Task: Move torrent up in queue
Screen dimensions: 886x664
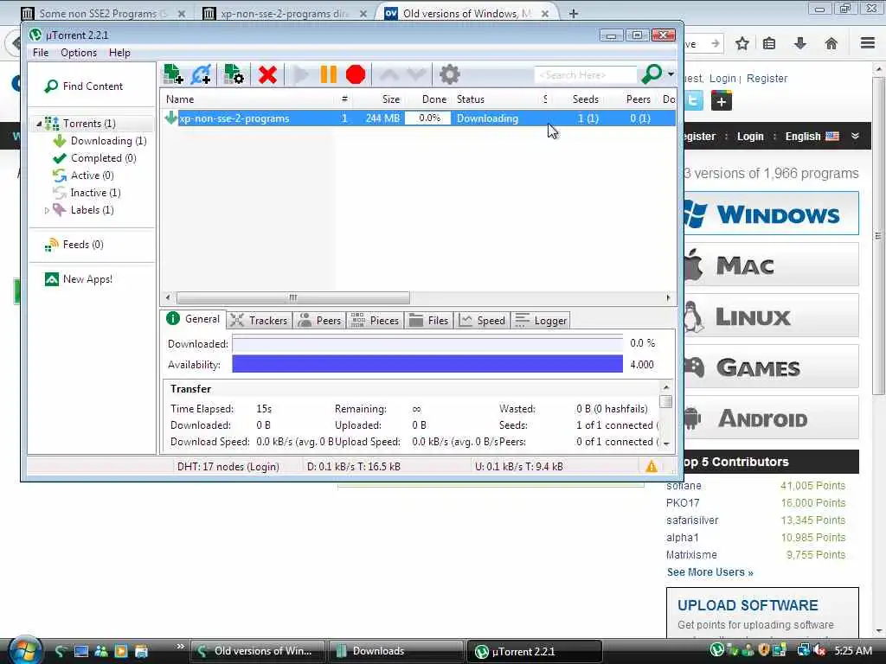Action: pyautogui.click(x=389, y=74)
